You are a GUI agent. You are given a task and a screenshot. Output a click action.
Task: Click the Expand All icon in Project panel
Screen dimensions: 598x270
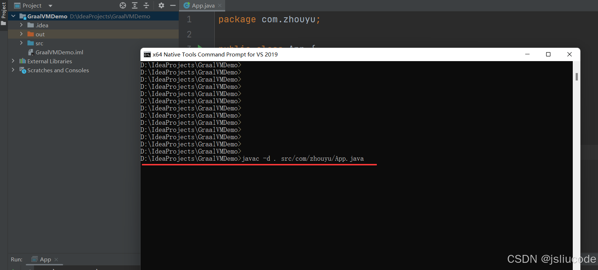135,5
